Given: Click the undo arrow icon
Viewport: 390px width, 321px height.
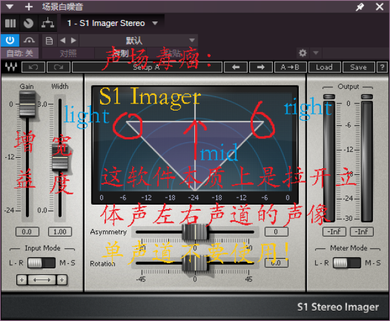Looking at the screenshot, I should 34,67.
